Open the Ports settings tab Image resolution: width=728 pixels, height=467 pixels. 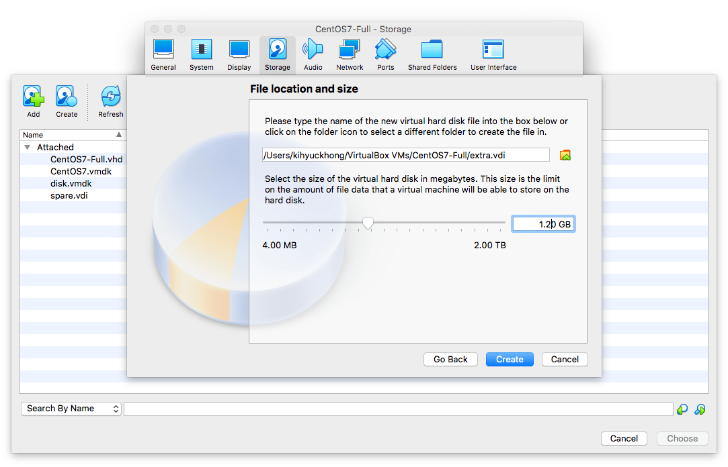[385, 55]
